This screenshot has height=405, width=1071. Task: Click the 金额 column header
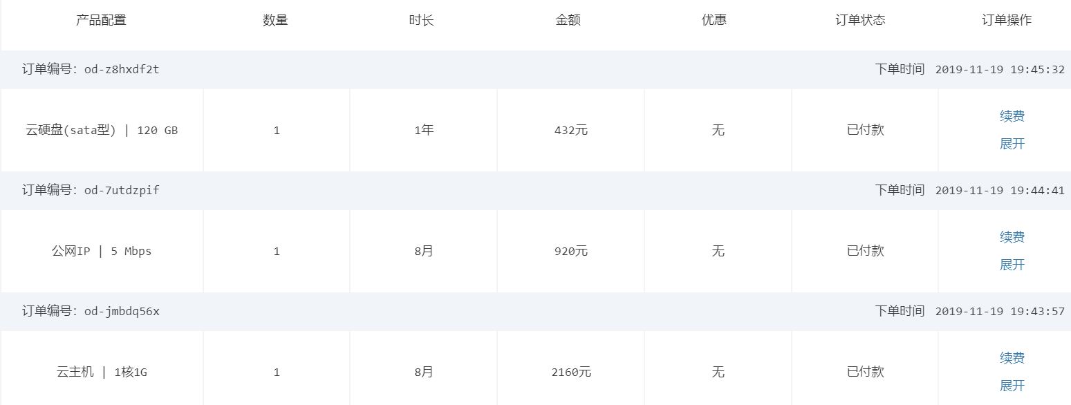[568, 20]
